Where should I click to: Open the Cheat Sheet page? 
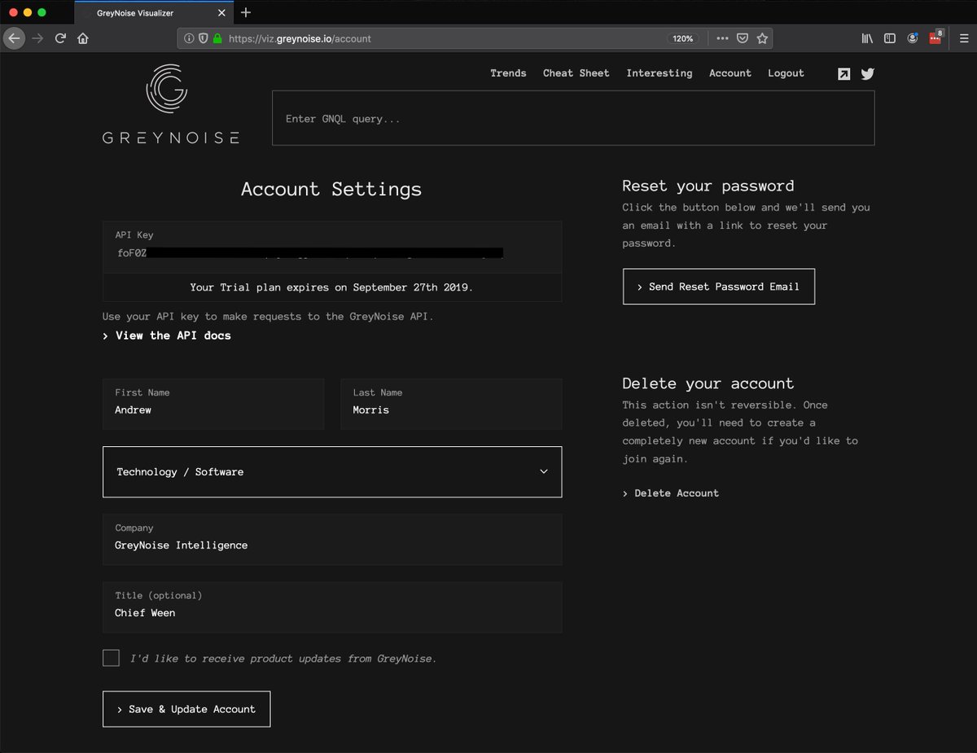click(x=576, y=73)
